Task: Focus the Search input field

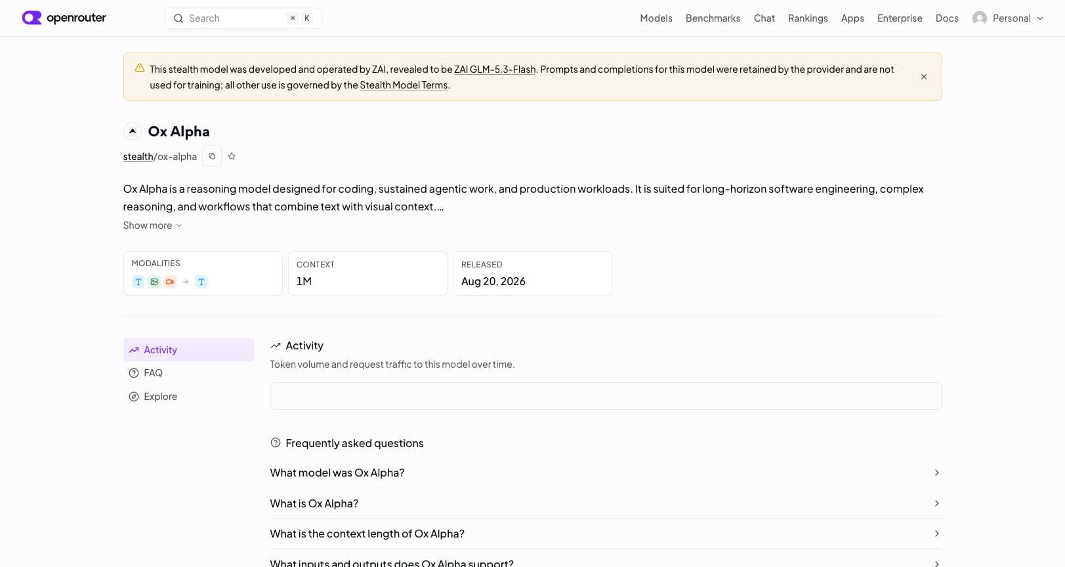Action: click(x=243, y=18)
